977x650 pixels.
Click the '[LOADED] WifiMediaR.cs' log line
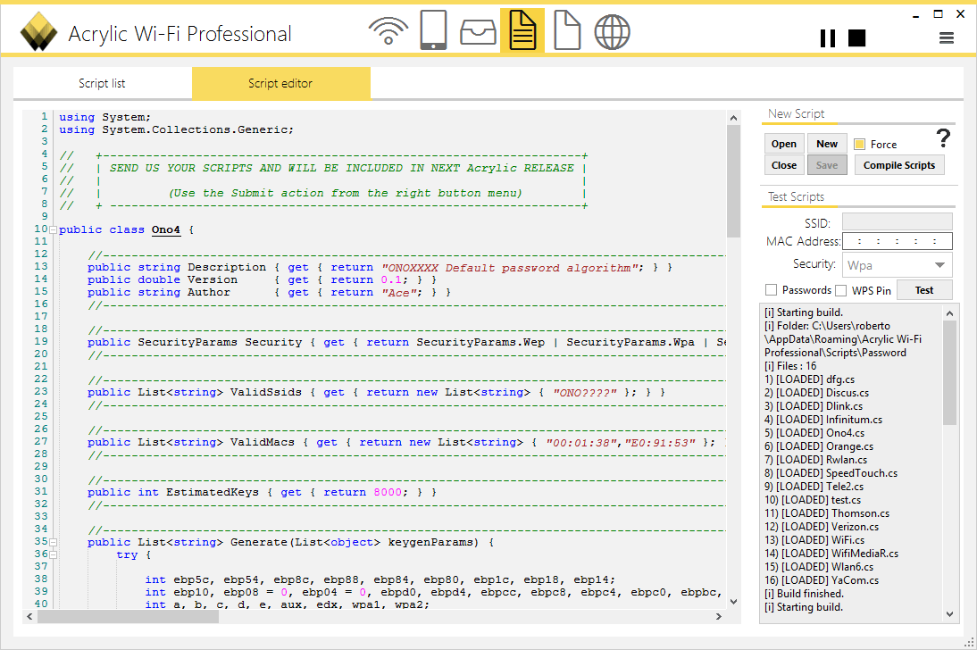(x=831, y=554)
